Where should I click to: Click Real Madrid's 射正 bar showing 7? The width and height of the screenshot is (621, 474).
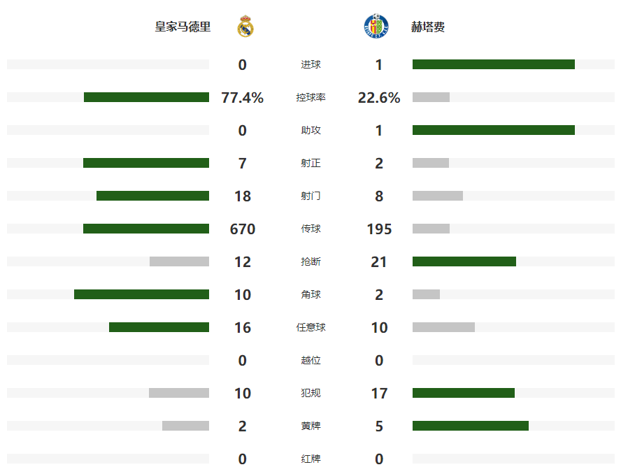point(145,163)
